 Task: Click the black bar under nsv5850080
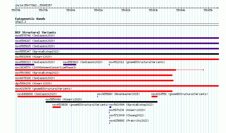[102, 102]
